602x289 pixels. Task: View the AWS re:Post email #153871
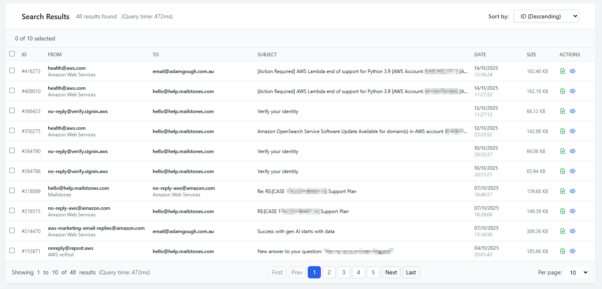click(573, 251)
